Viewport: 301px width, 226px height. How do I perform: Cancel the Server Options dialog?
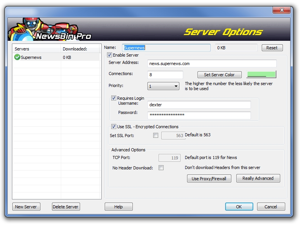(x=271, y=207)
